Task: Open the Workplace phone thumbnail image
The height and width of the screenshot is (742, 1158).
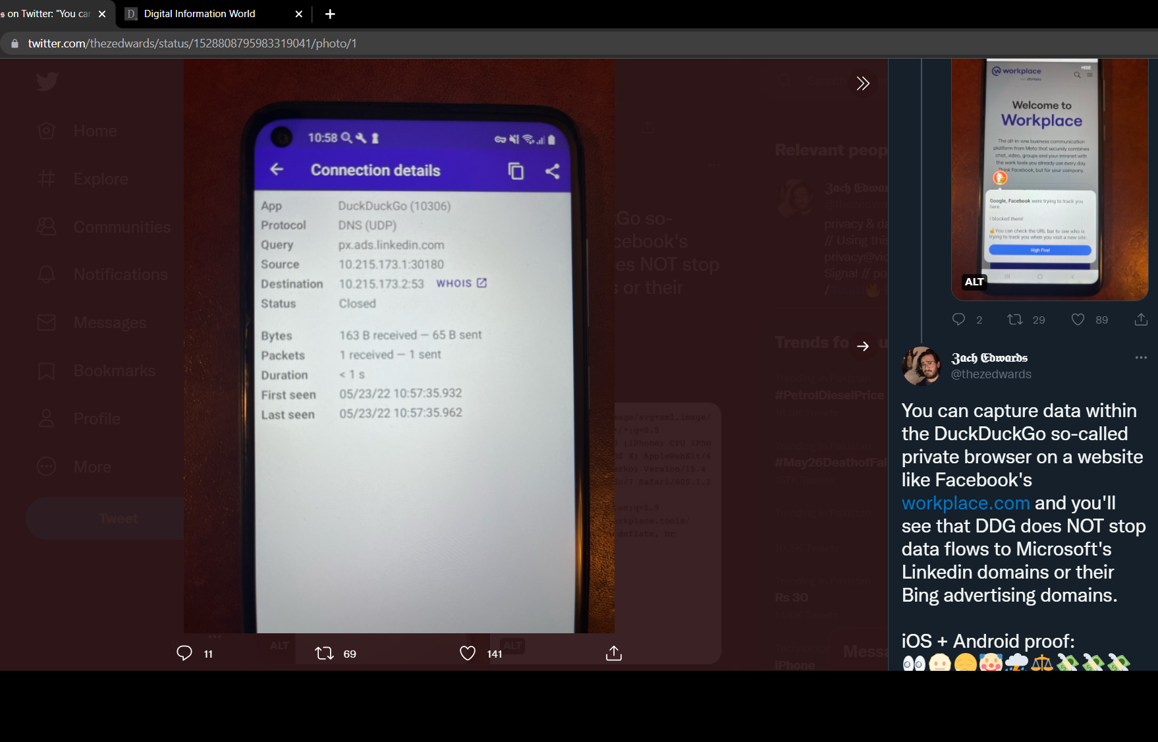Action: click(1049, 179)
